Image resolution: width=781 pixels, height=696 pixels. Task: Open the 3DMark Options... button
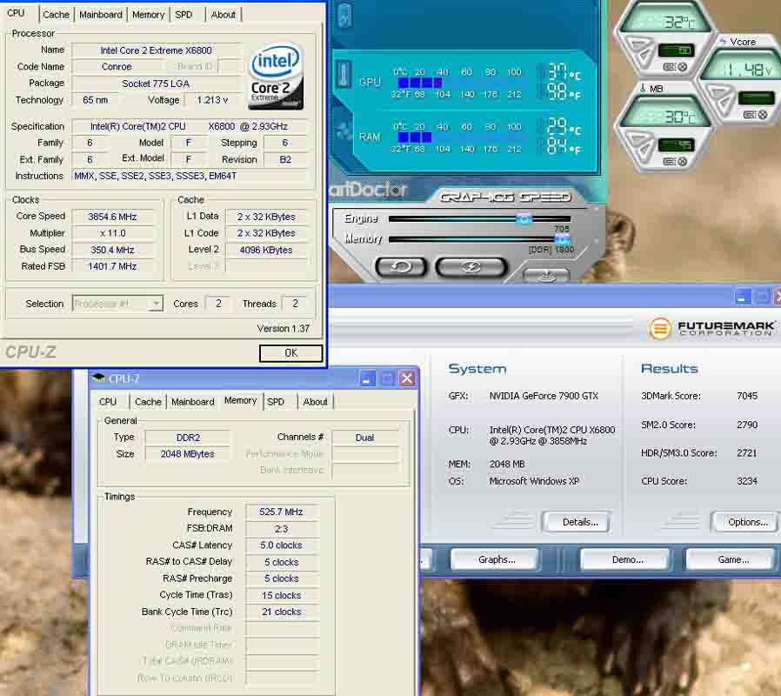(x=744, y=522)
